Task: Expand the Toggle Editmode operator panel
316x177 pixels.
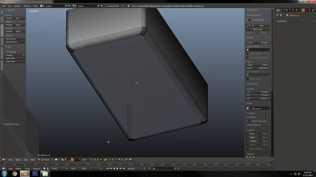Action: [x=11, y=124]
